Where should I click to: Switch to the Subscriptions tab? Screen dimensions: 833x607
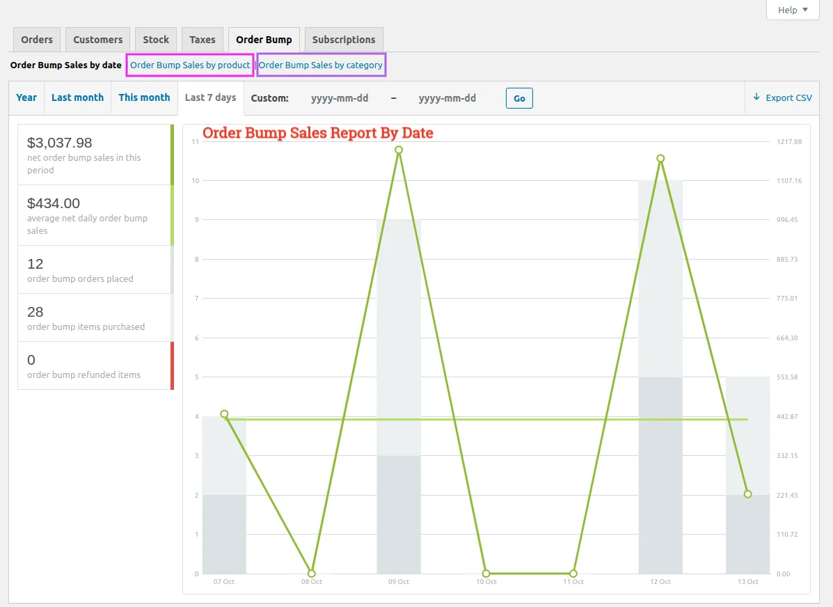coord(343,40)
